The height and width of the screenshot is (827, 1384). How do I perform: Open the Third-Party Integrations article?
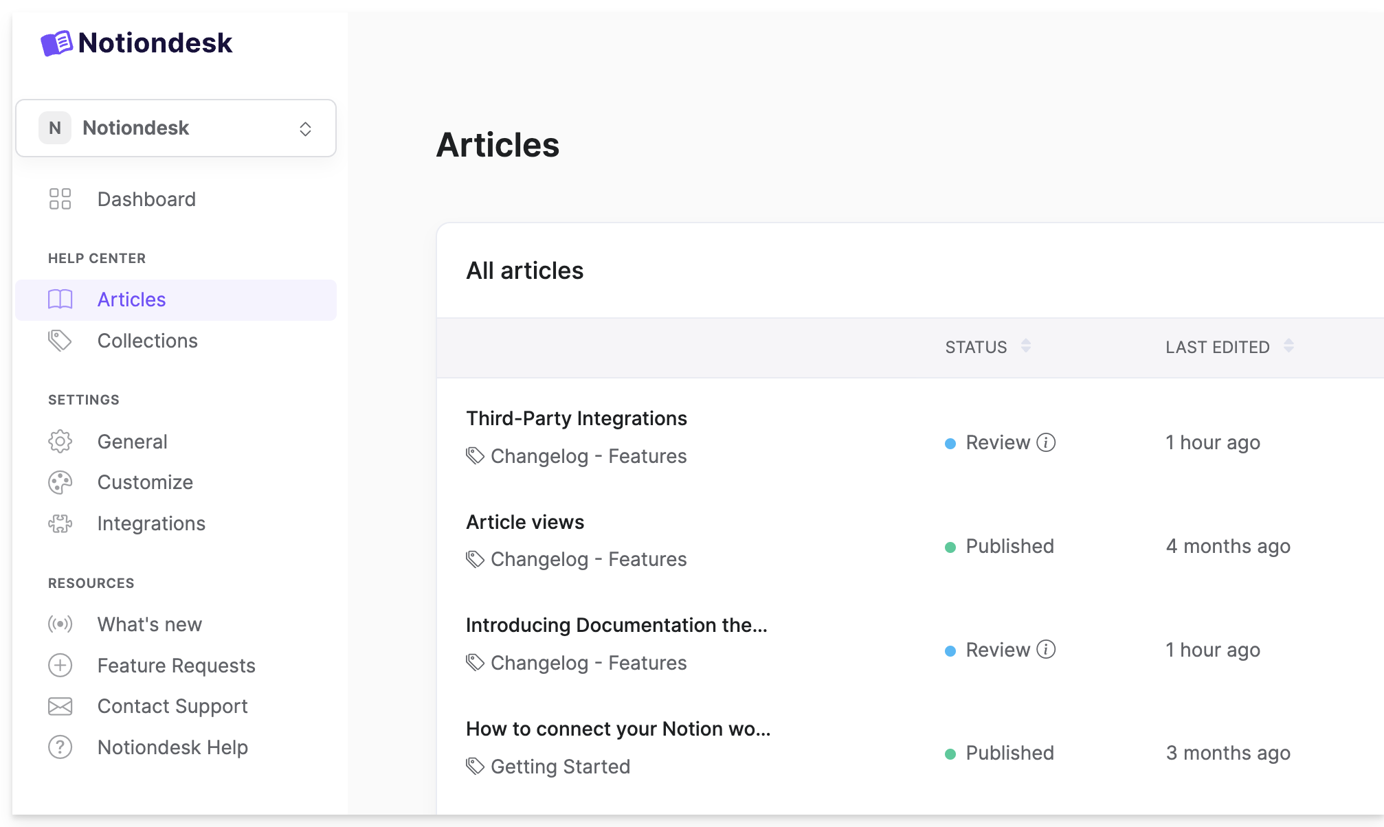[x=577, y=418]
